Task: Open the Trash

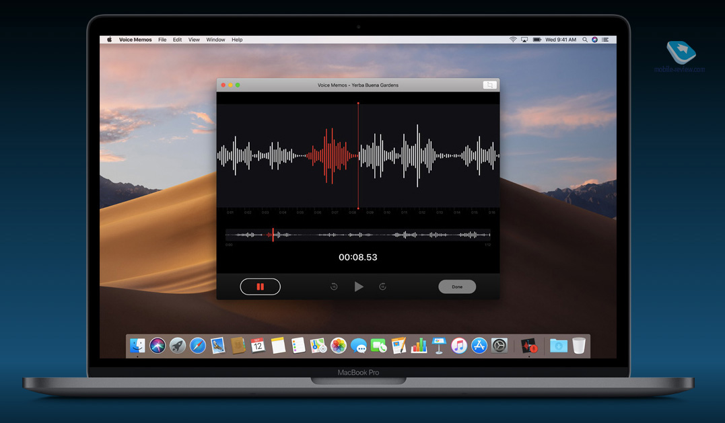Action: click(579, 346)
